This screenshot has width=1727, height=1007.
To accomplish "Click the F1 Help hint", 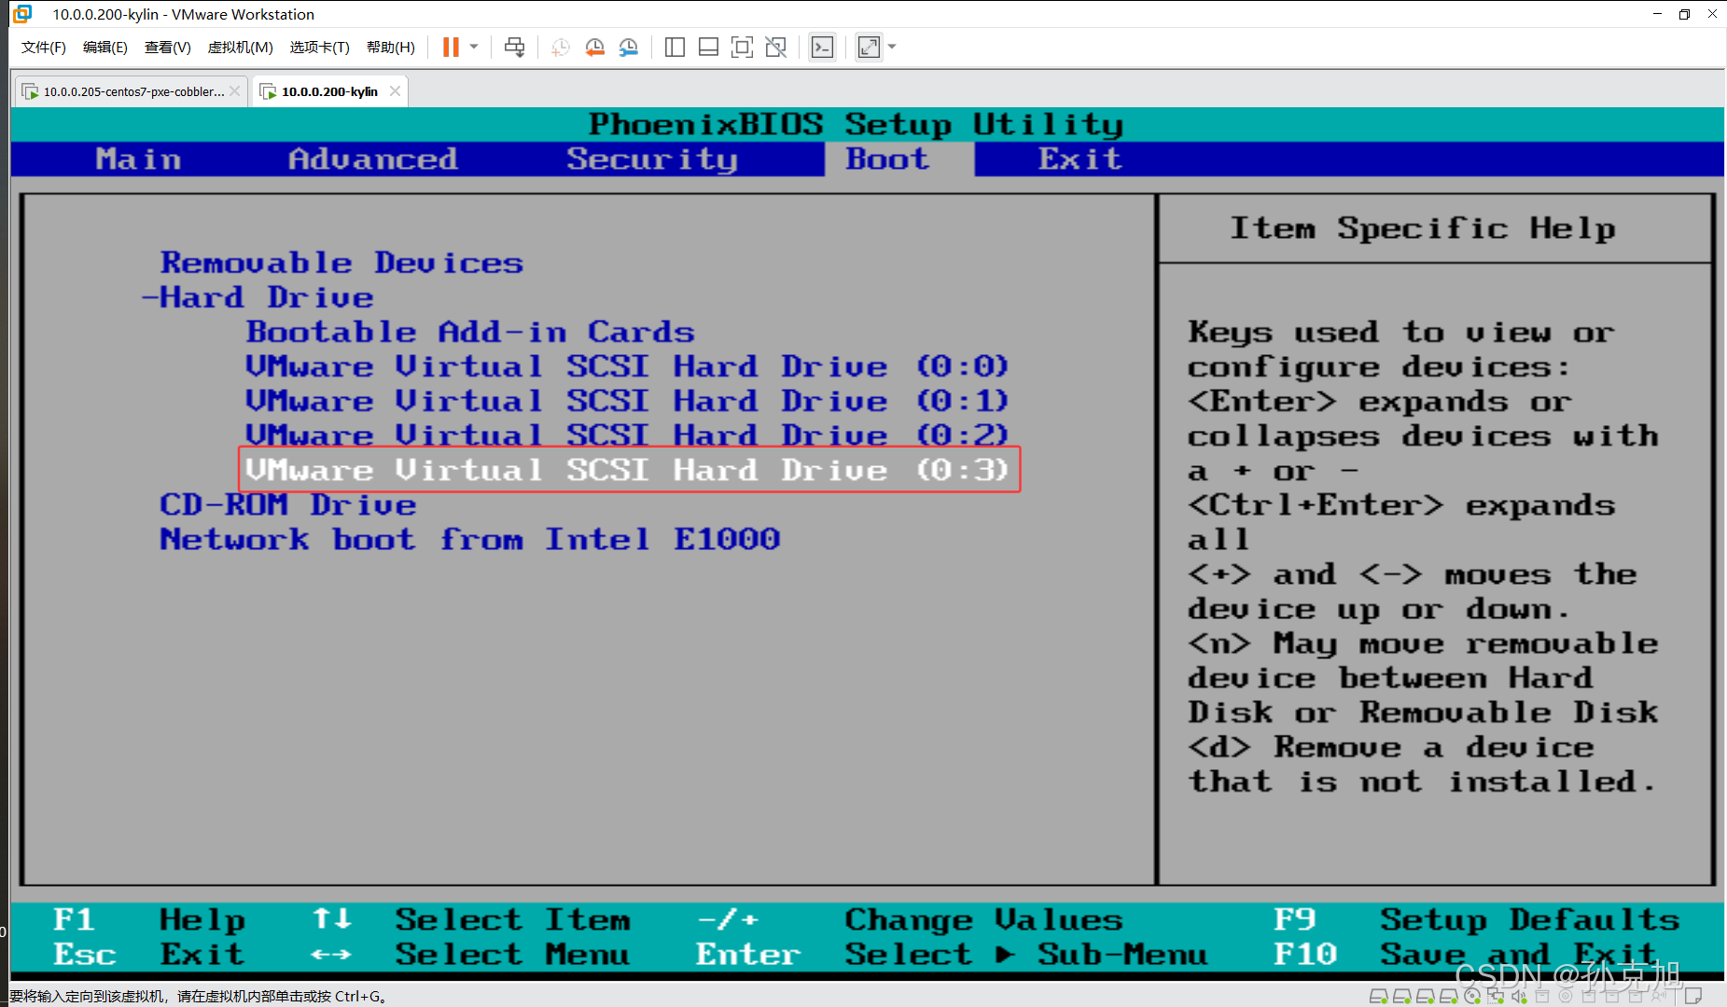I will (149, 919).
